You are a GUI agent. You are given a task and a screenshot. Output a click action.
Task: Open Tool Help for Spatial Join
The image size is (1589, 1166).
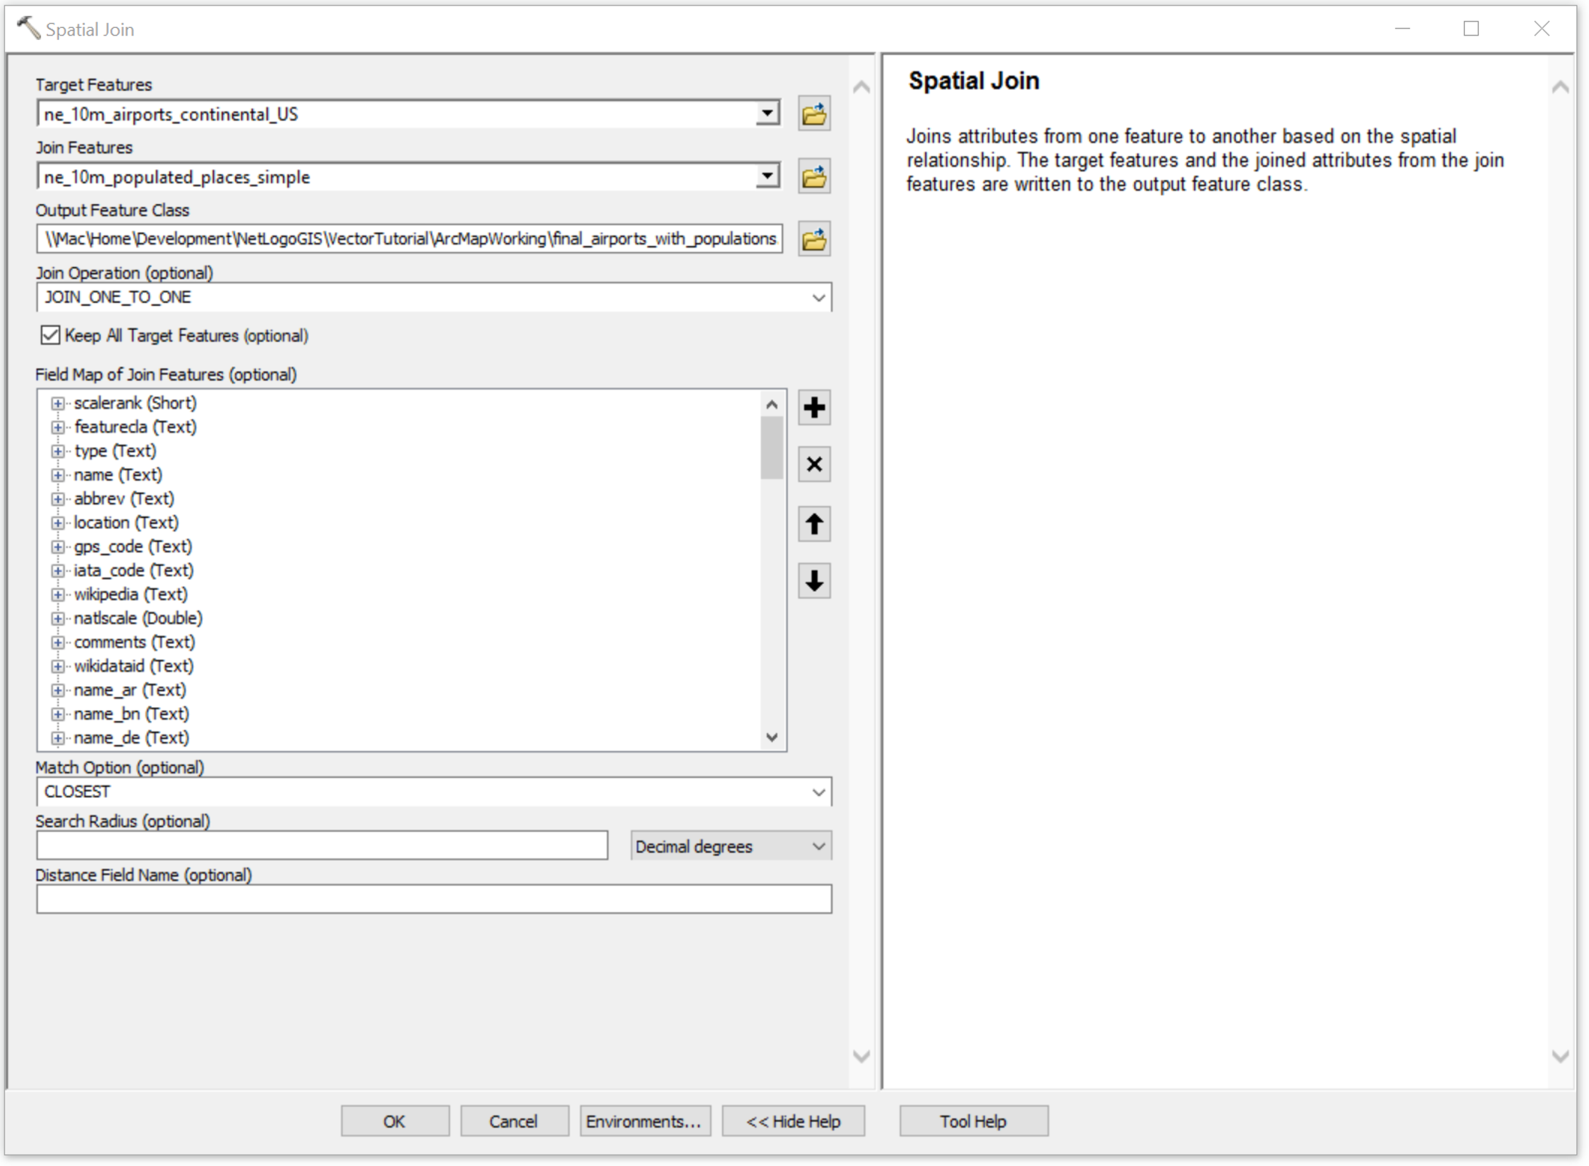point(973,1121)
